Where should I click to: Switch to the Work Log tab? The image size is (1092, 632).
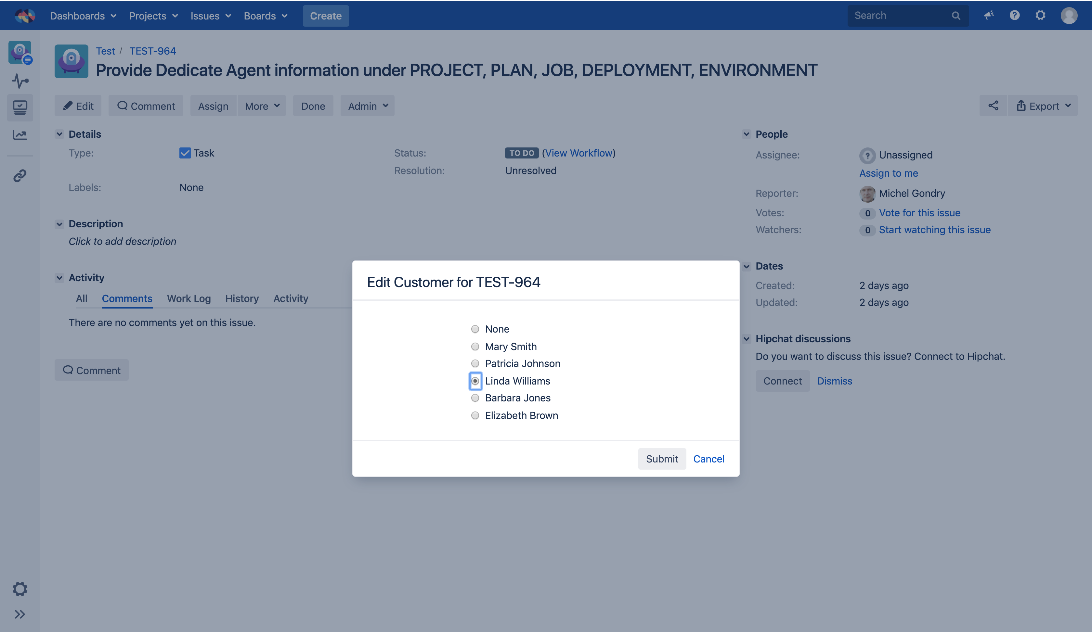coord(188,299)
